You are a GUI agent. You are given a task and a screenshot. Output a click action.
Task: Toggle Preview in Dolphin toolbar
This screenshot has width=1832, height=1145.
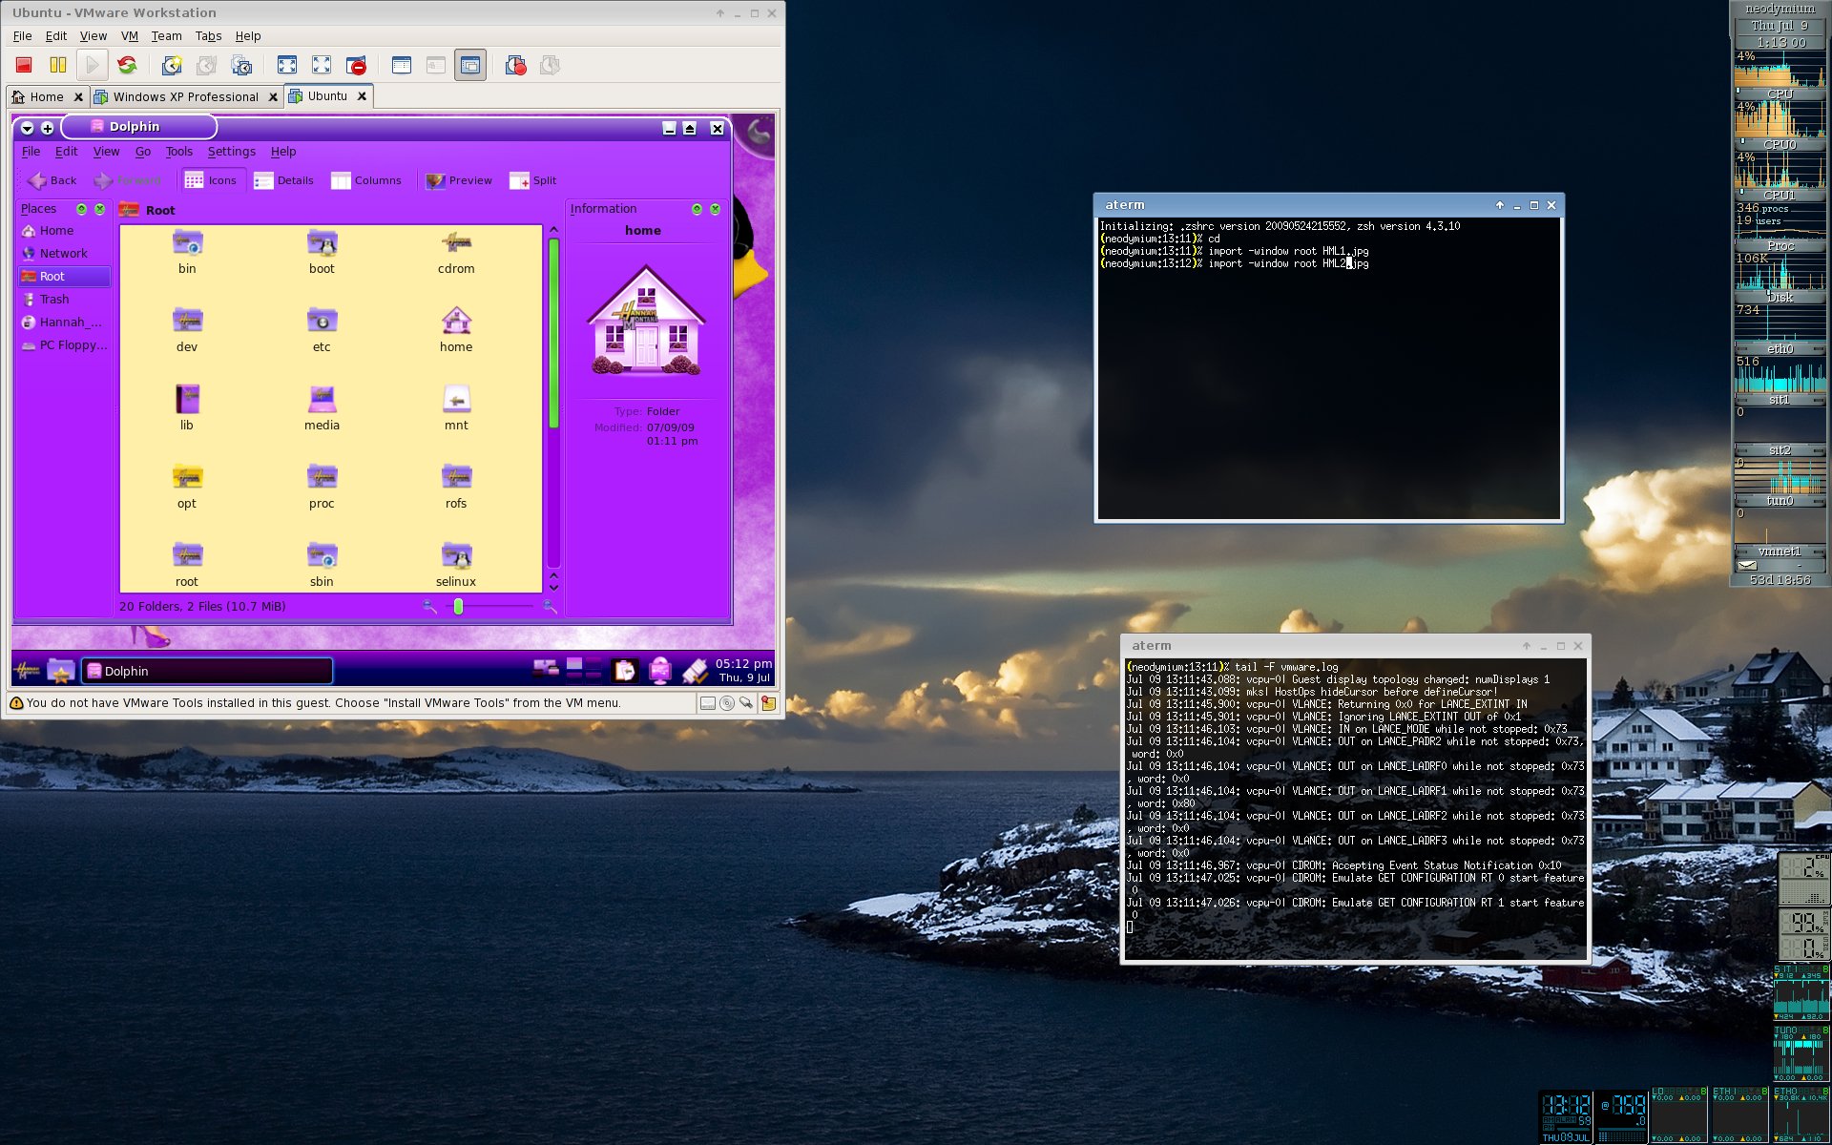pos(459,180)
